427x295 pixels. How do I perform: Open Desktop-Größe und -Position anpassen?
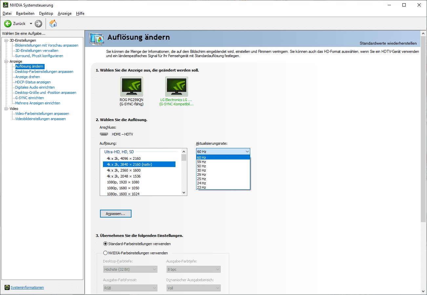point(46,93)
